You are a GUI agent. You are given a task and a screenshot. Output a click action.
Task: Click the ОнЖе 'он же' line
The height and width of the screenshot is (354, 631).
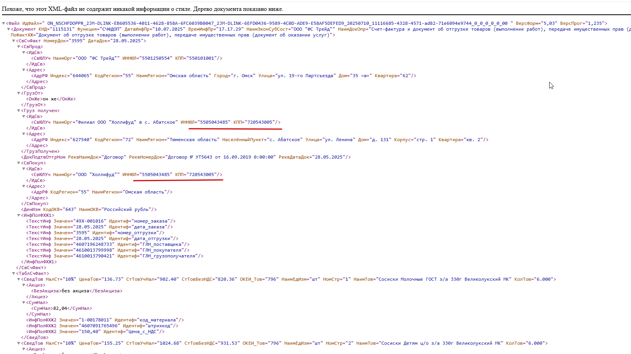coord(51,99)
